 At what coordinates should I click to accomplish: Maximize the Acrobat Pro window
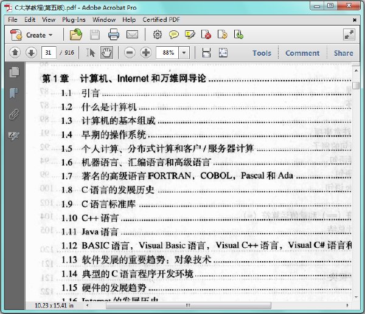[330, 6]
